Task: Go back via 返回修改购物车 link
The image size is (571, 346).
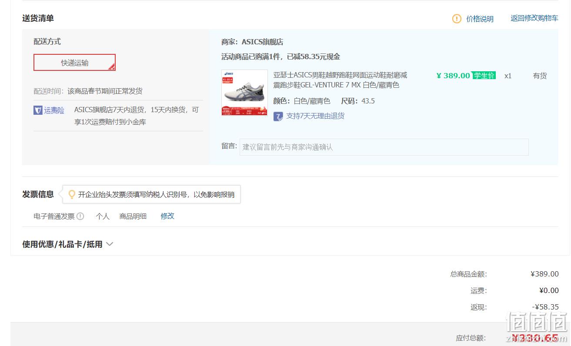Action: coord(534,18)
